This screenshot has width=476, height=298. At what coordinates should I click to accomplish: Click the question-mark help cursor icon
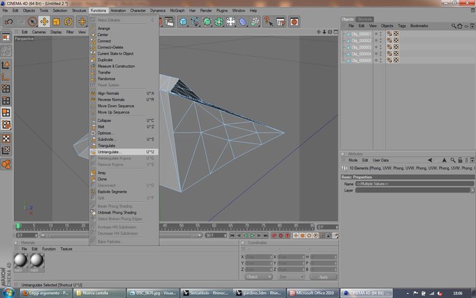point(269,22)
